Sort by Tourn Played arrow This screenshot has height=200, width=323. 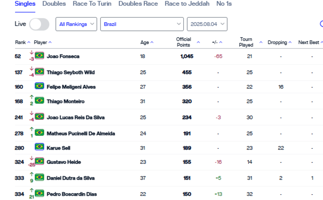coord(261,42)
